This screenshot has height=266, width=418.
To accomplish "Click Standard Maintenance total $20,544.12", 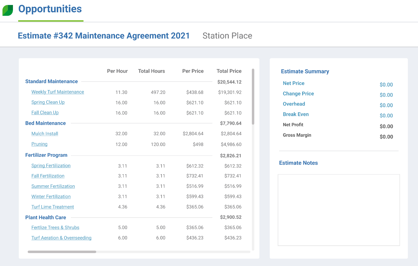I will 229,82.
